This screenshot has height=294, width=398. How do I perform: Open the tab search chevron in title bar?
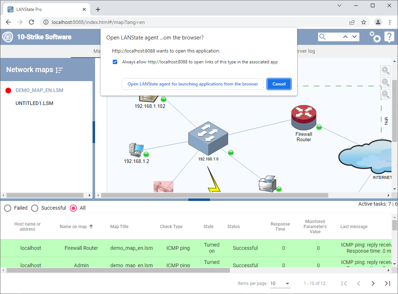339,5
